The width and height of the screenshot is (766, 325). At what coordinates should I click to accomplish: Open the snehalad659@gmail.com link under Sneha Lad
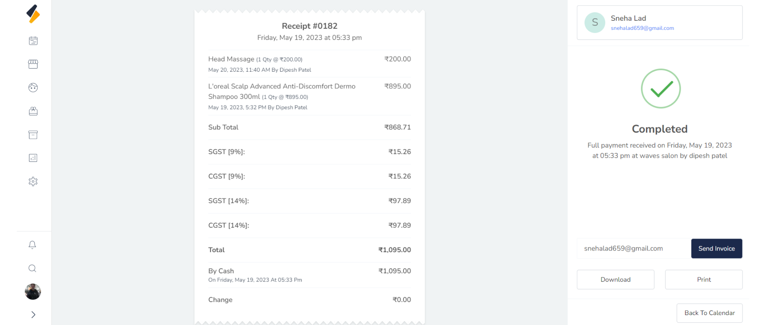coord(642,28)
